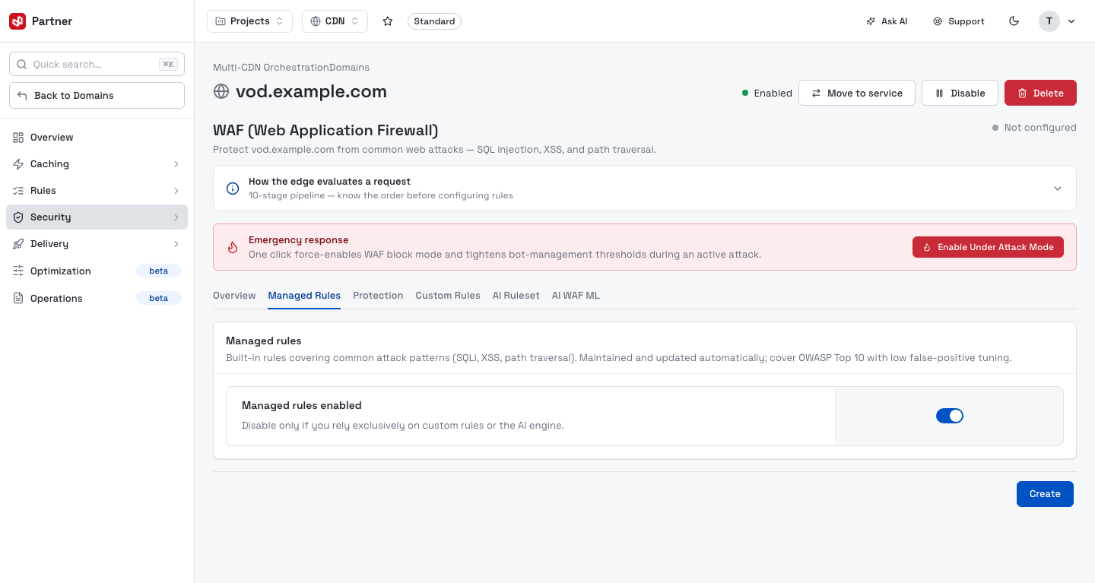Open Ask AI assistant

pyautogui.click(x=887, y=21)
